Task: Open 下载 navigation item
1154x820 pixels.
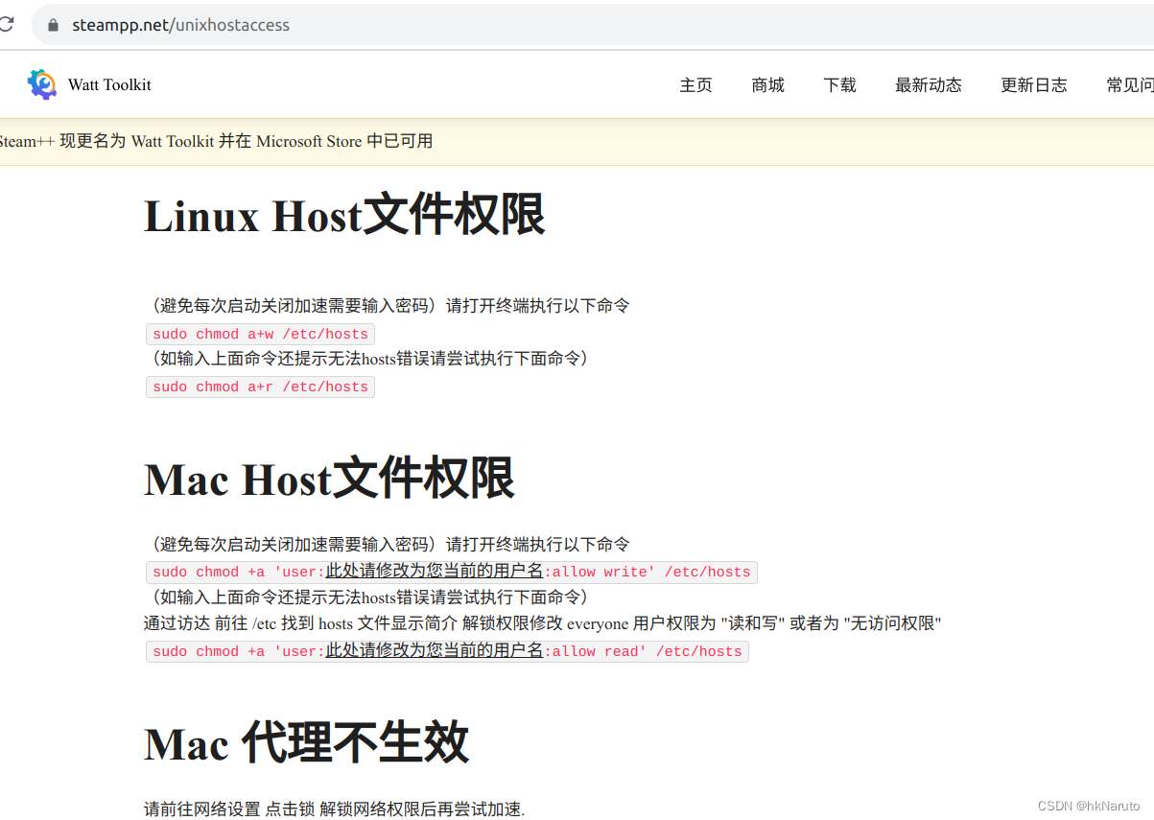Action: [x=839, y=84]
